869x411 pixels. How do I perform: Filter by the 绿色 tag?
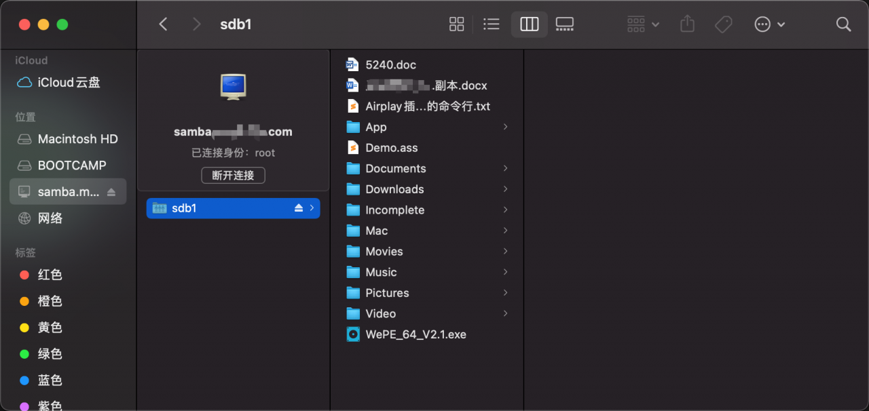68,354
